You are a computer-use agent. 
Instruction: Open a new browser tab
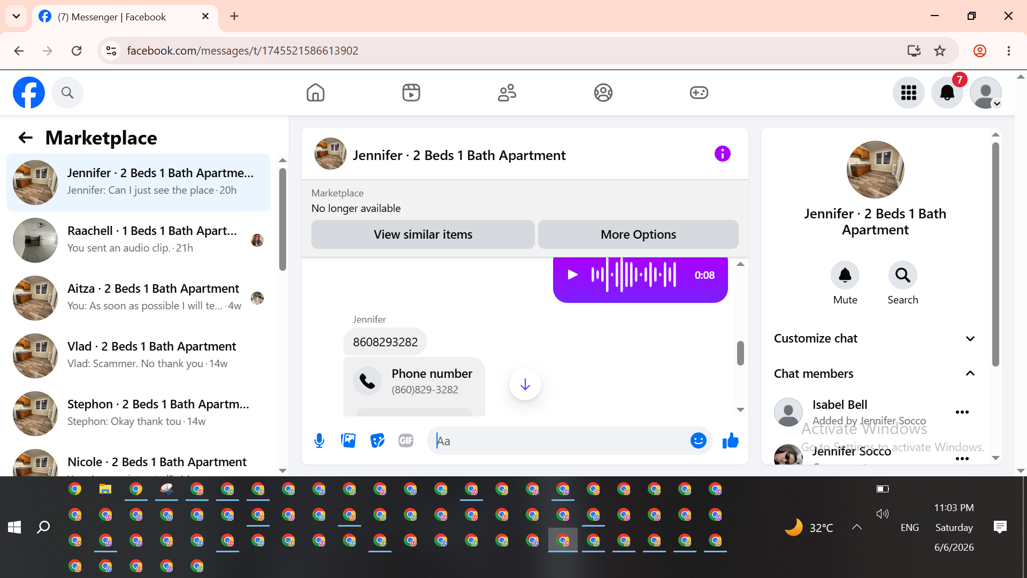tap(234, 16)
